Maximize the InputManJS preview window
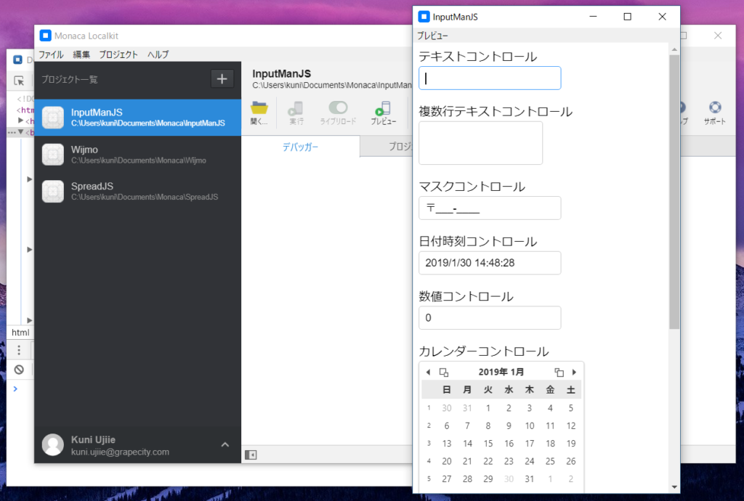Image resolution: width=744 pixels, height=501 pixels. (627, 17)
